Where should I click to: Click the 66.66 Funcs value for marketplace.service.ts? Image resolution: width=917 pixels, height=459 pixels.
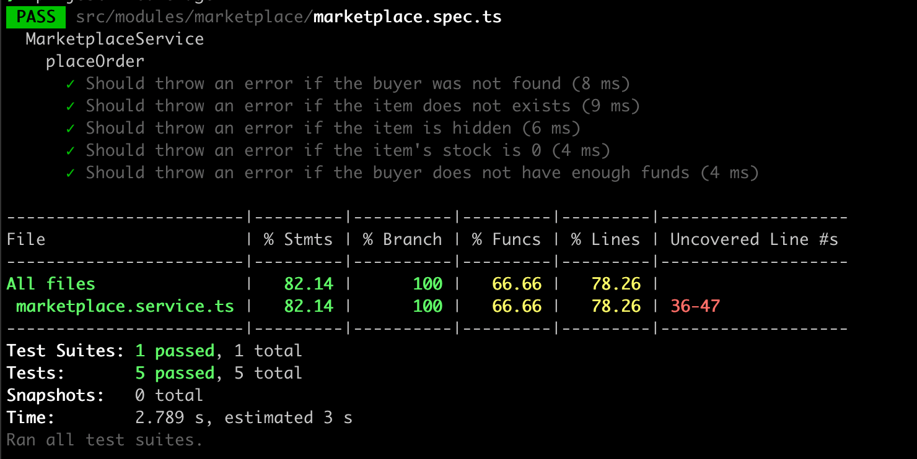point(517,306)
